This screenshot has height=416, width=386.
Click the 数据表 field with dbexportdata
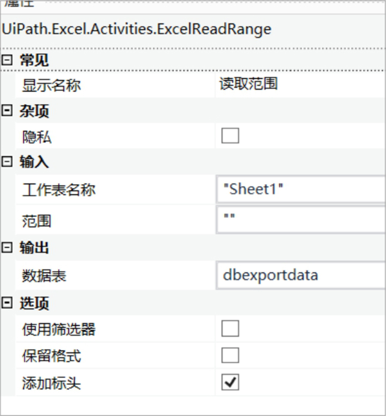coord(301,275)
